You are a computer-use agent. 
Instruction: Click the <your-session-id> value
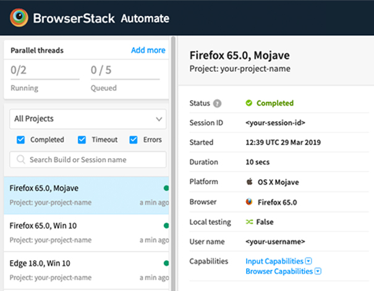coord(275,122)
